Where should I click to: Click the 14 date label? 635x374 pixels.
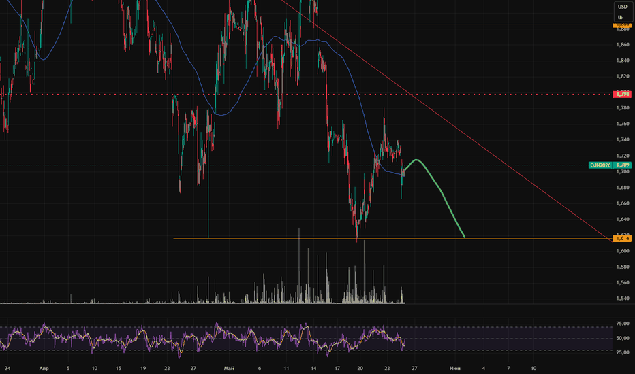(313, 369)
